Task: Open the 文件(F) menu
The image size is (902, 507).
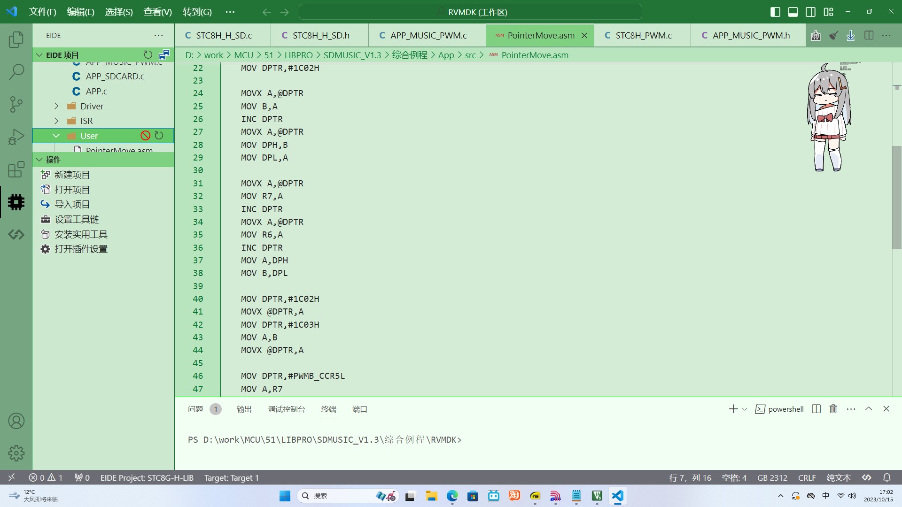Action: pos(43,12)
